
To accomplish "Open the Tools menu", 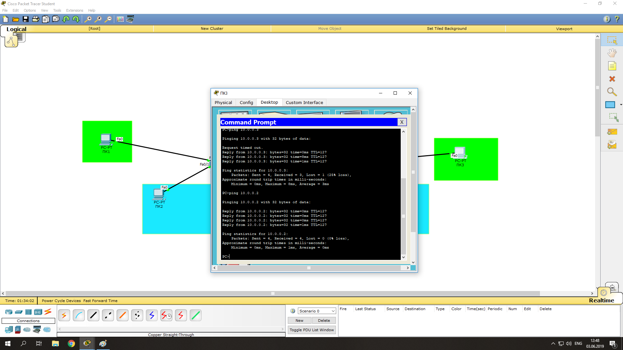I will 57,10.
